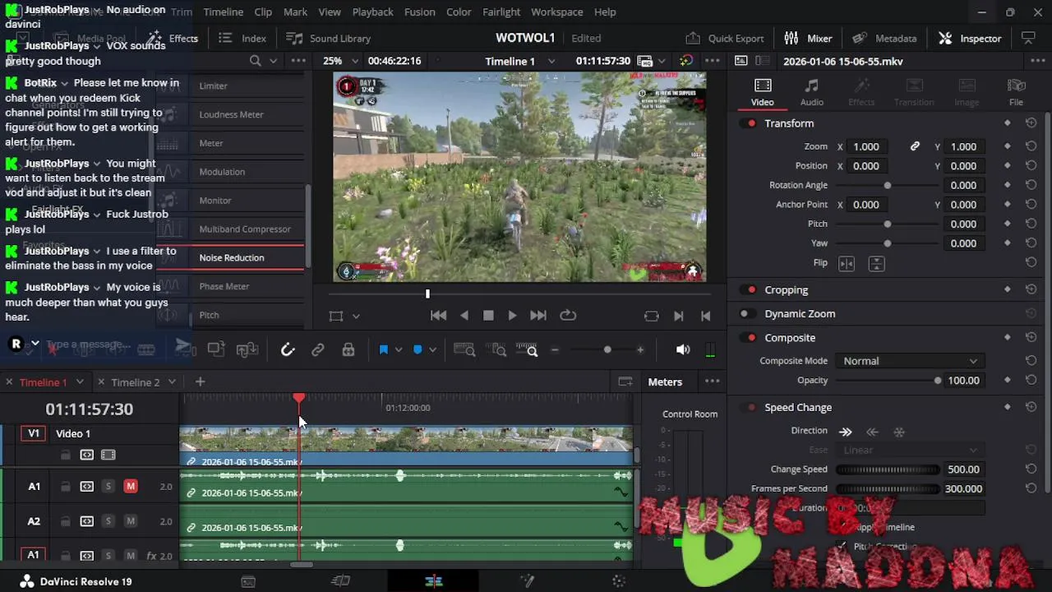Open the Edit page icon

[434, 581]
